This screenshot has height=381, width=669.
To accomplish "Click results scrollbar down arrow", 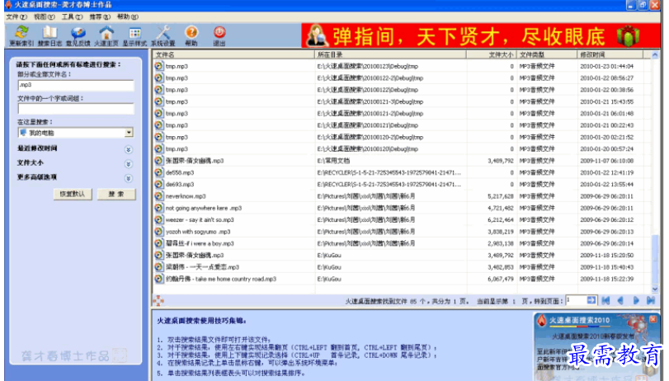I will [x=655, y=289].
